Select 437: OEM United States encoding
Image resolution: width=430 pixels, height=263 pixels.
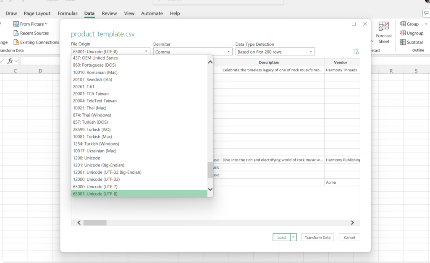(x=139, y=58)
